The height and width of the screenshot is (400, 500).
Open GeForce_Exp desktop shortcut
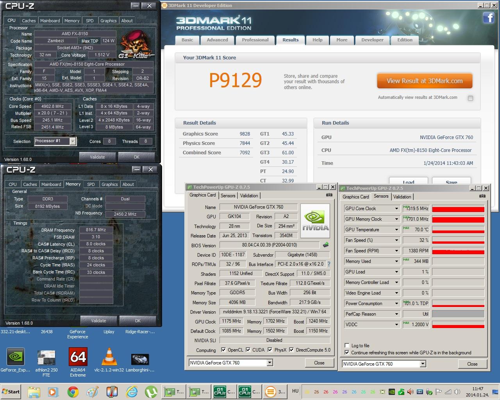tap(16, 360)
